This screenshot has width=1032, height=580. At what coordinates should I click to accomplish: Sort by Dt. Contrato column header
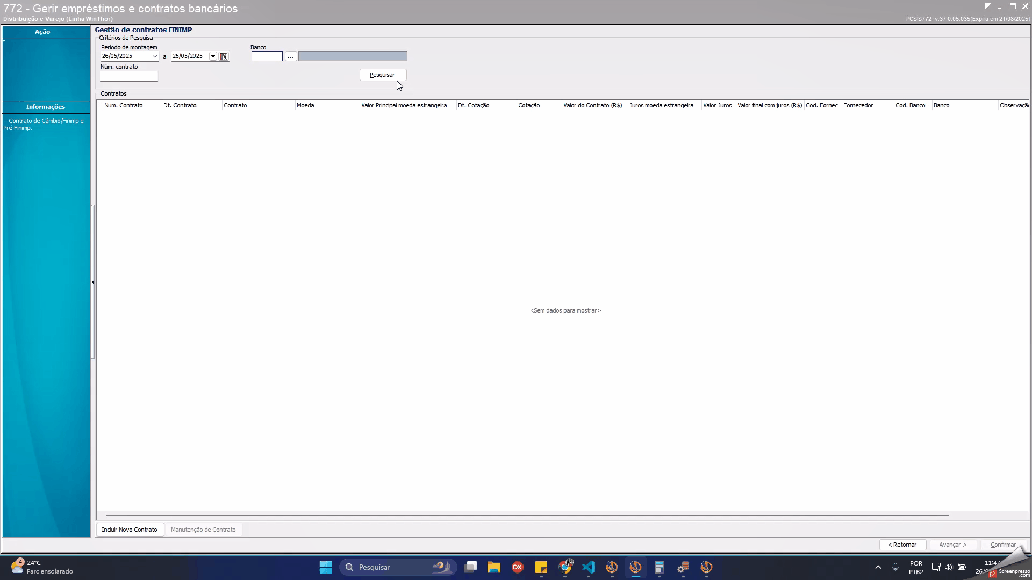pos(180,105)
